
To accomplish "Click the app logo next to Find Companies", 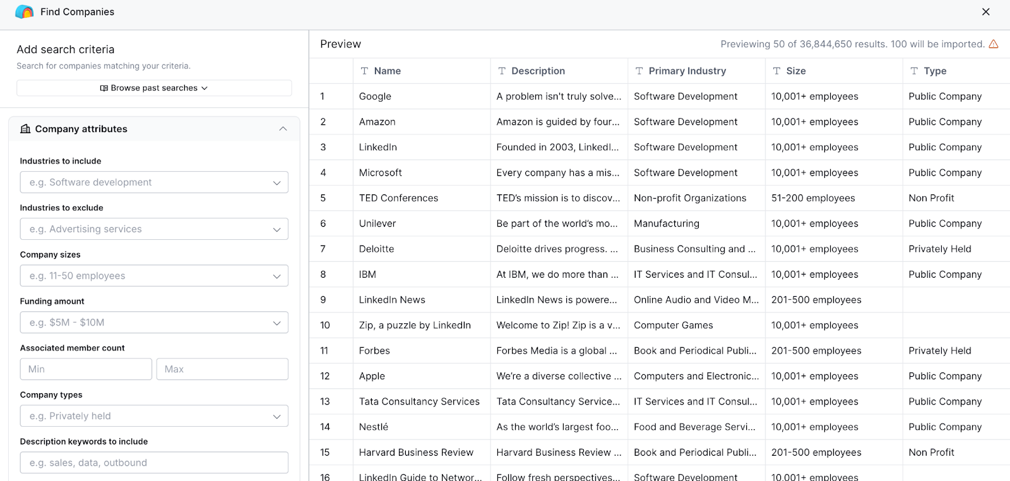I will (24, 12).
